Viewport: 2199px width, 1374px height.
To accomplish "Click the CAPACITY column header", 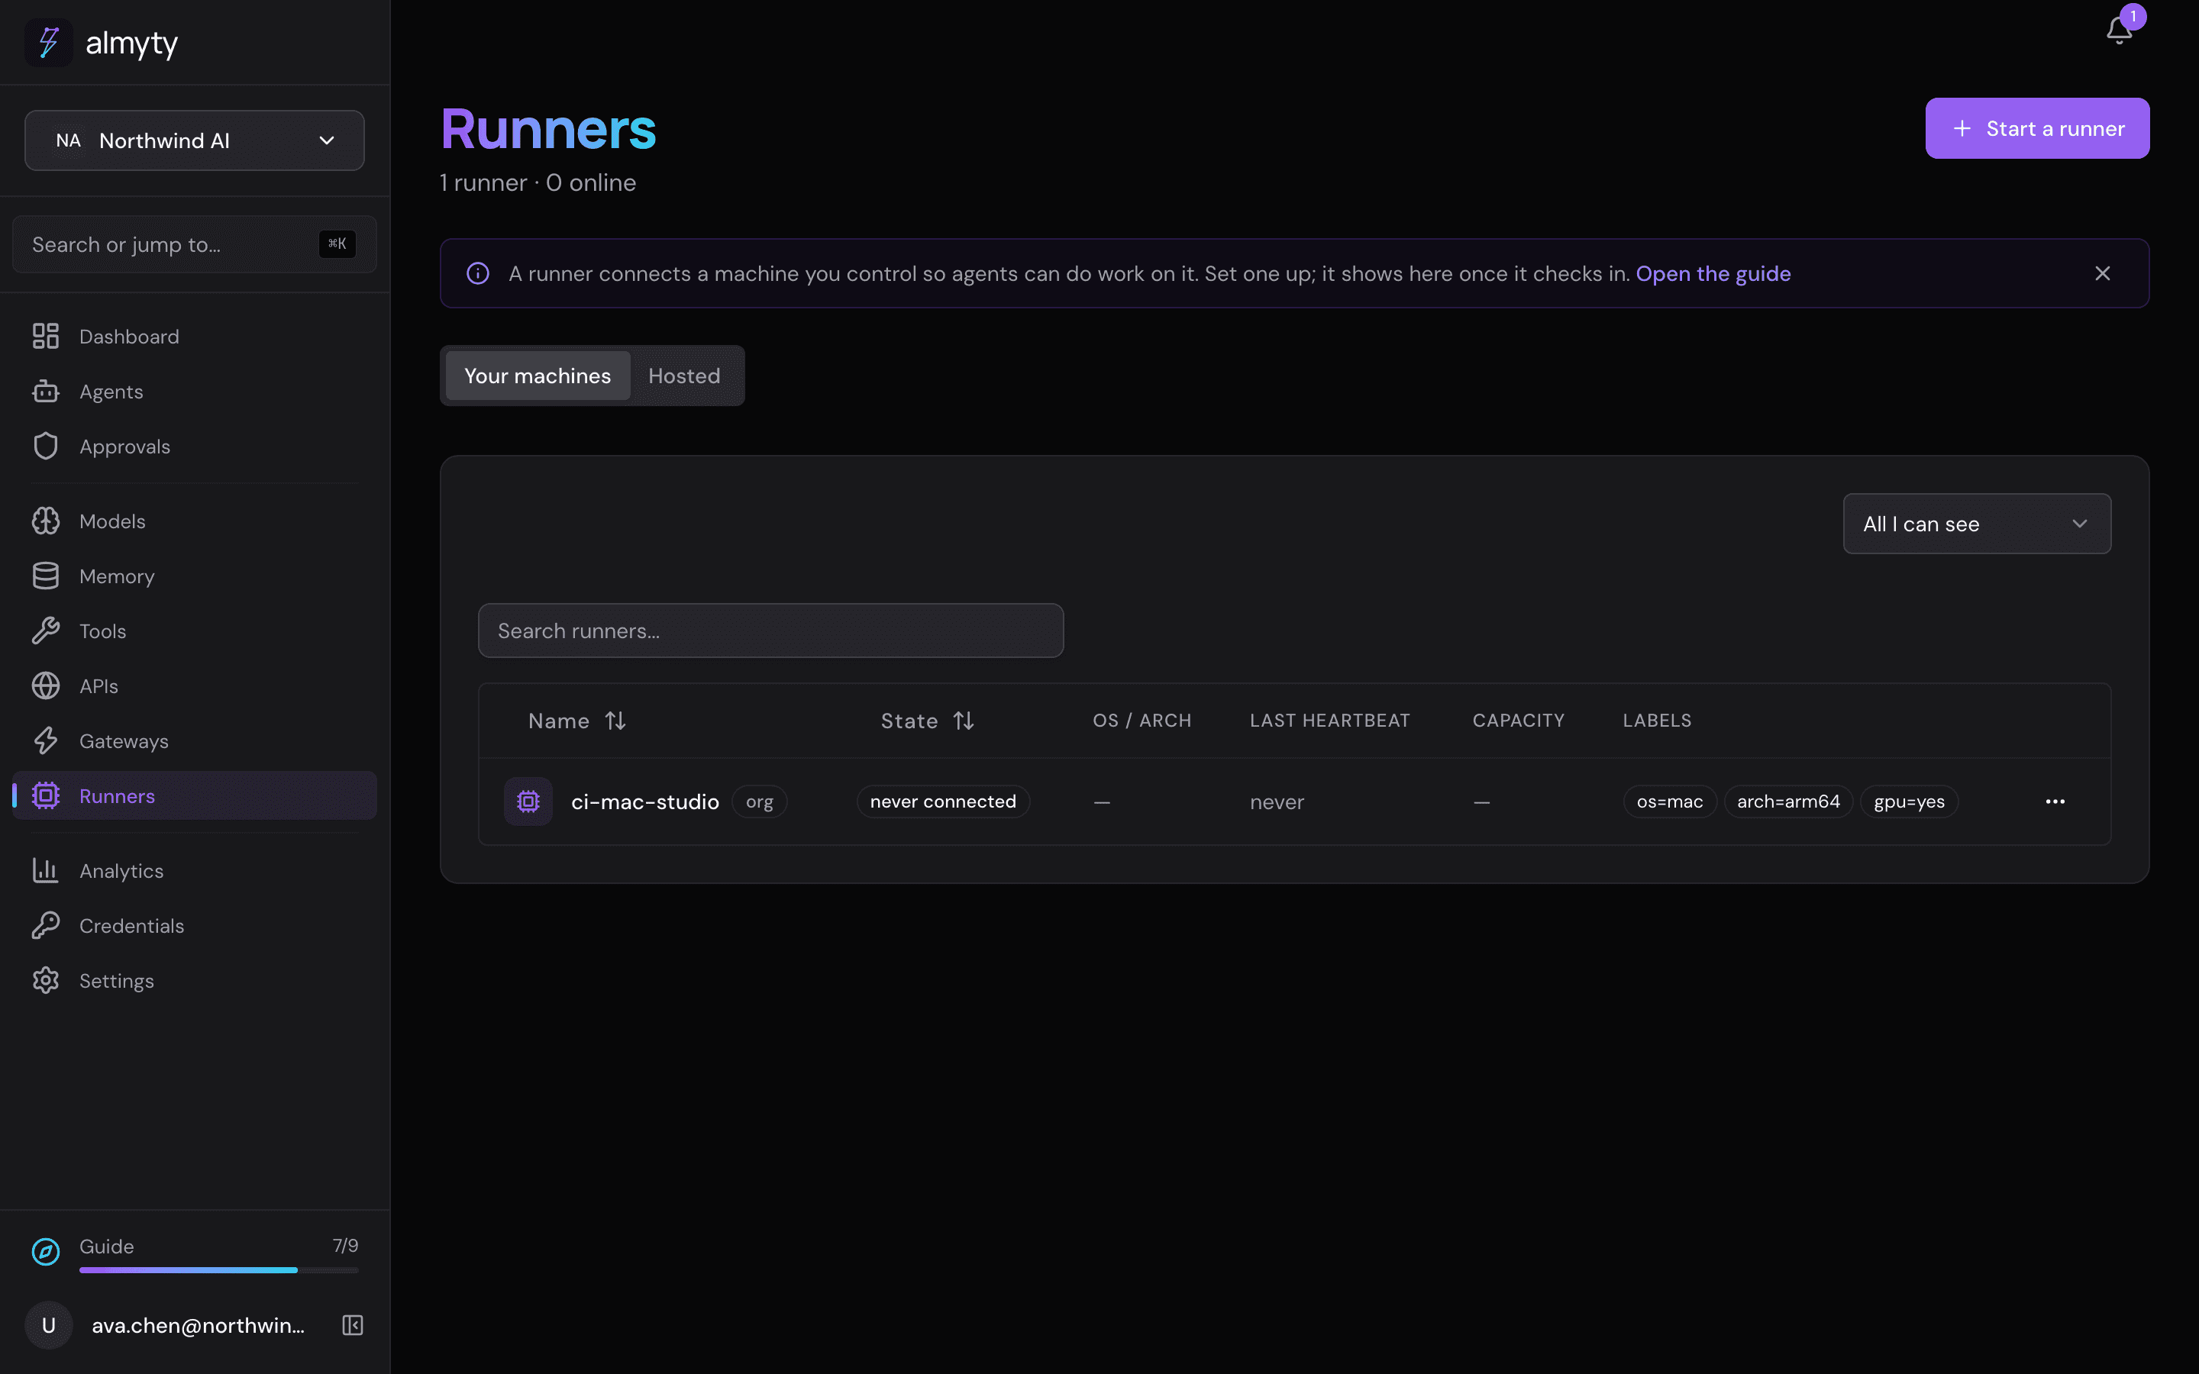I will click(x=1519, y=721).
